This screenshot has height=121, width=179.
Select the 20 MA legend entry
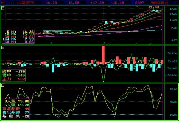(x=18, y=37)
